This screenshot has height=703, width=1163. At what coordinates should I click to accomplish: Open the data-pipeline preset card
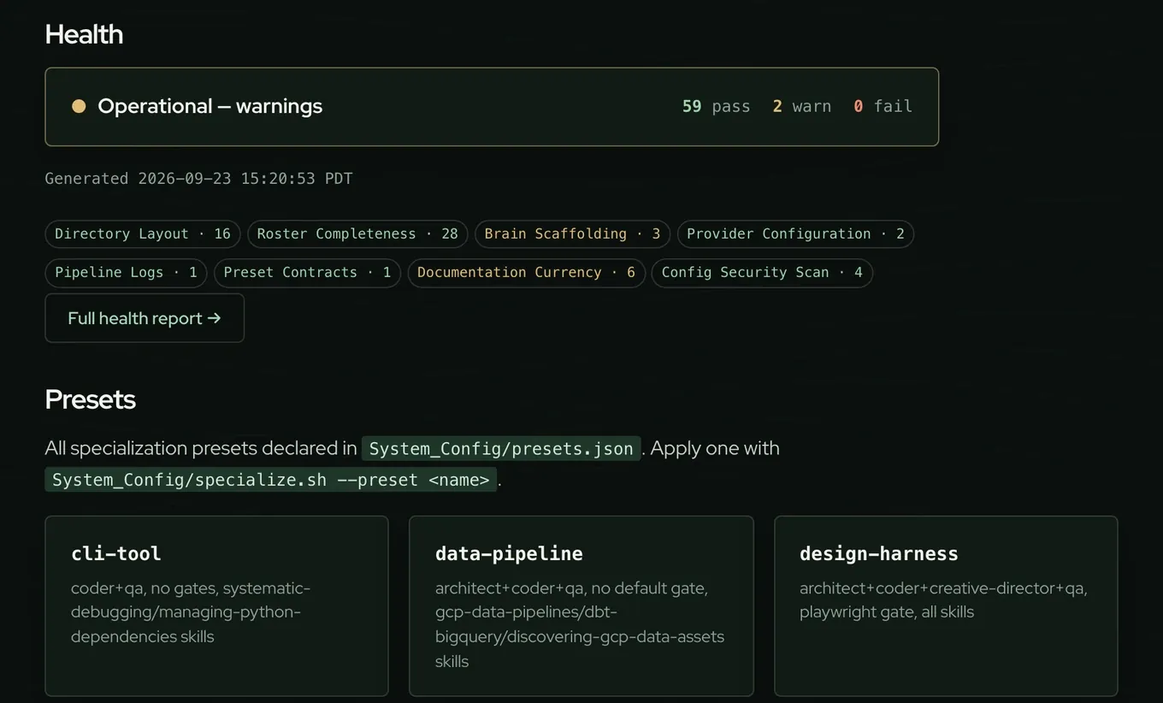click(581, 606)
